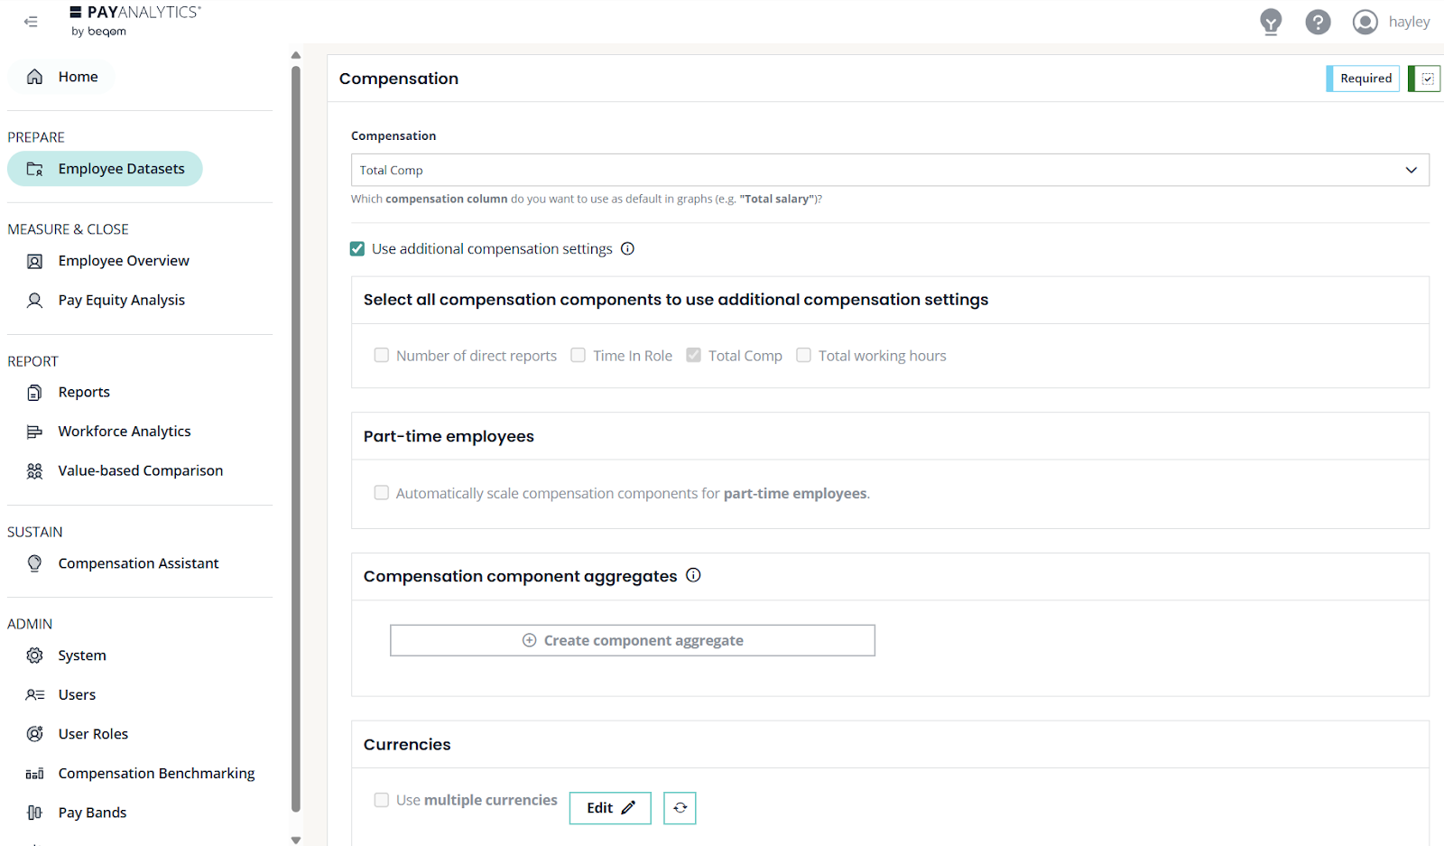Tick the Time In Role checkbox
1444x846 pixels.
pos(579,356)
